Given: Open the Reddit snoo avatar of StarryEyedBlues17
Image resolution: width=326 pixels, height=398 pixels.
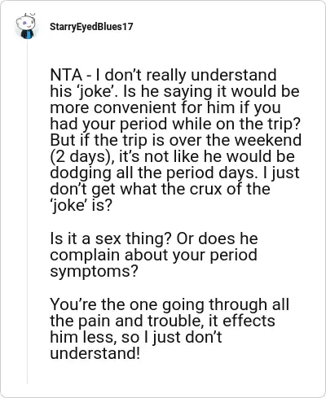Looking at the screenshot, I should tap(26, 26).
